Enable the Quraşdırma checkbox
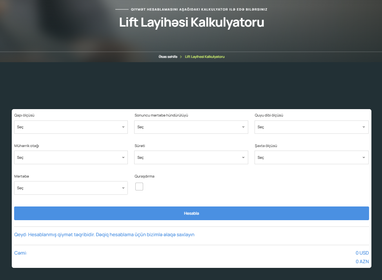The height and width of the screenshot is (280, 382). [139, 187]
